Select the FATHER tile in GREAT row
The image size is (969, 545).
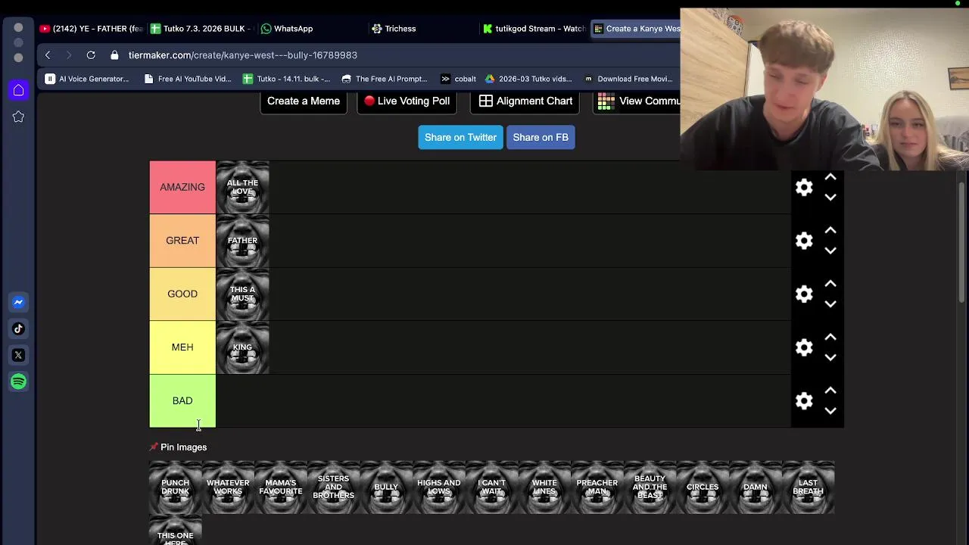pyautogui.click(x=242, y=241)
